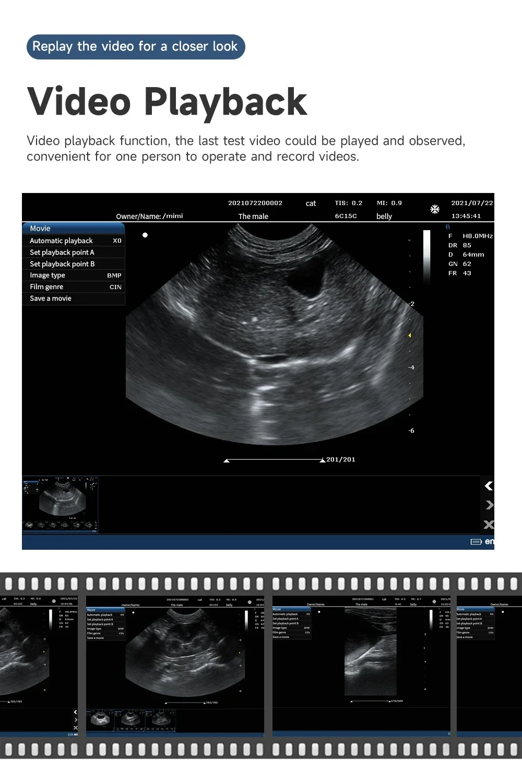This screenshot has height=761, width=522.
Task: Click the DR 85 parameter
Action: [460, 245]
